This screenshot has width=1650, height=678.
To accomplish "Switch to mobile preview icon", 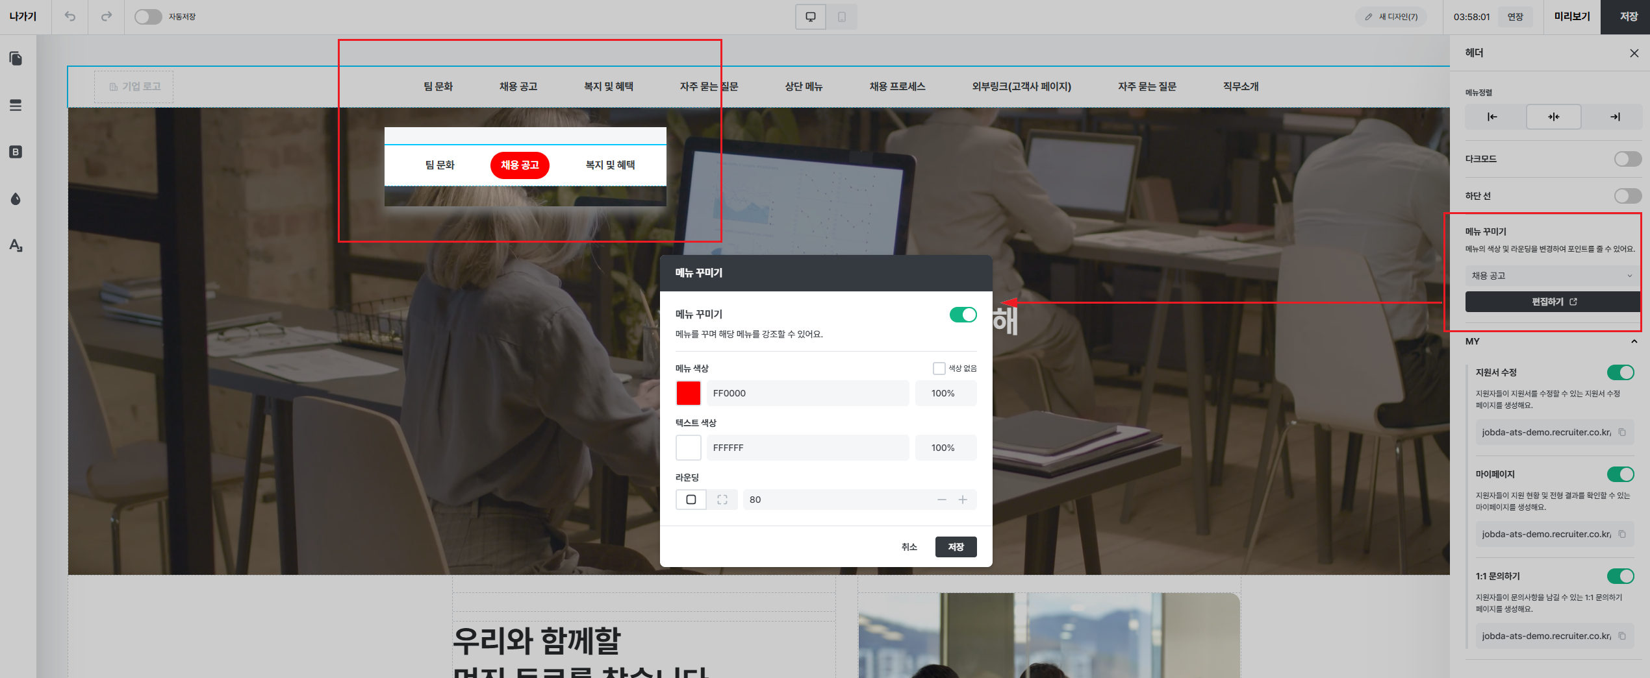I will [841, 17].
